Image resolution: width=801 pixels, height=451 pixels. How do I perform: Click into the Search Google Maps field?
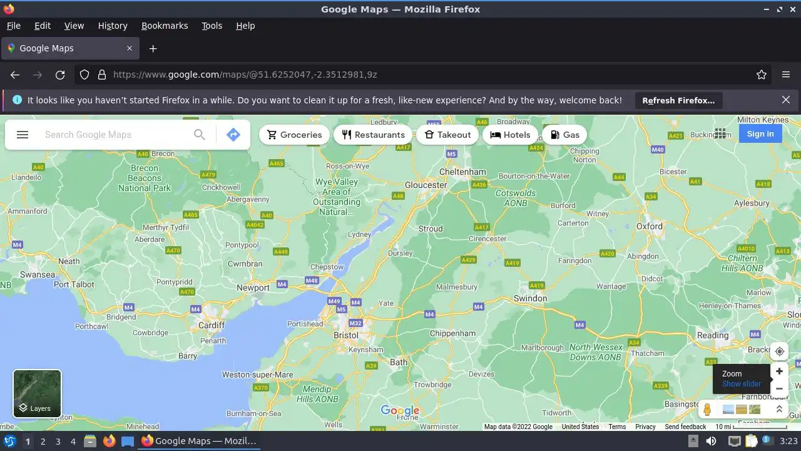[113, 135]
